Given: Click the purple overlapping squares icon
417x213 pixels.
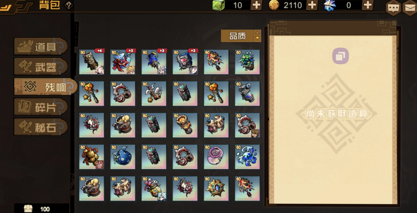Looking at the screenshot, I should (x=340, y=56).
